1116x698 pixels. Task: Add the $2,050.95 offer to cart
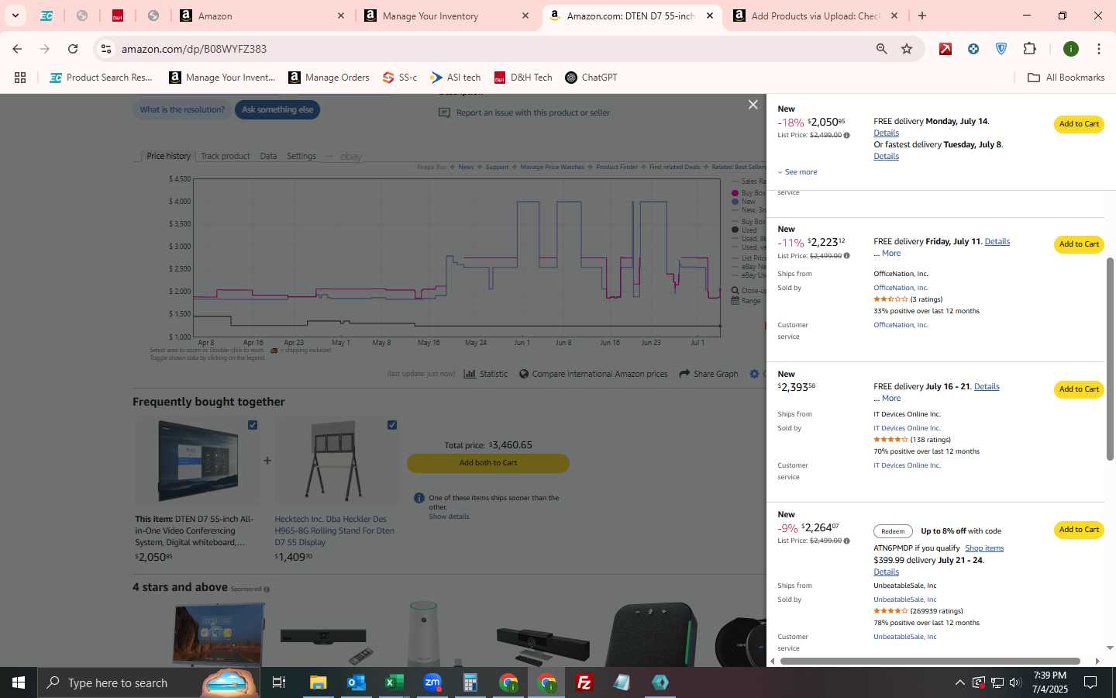pos(1079,124)
